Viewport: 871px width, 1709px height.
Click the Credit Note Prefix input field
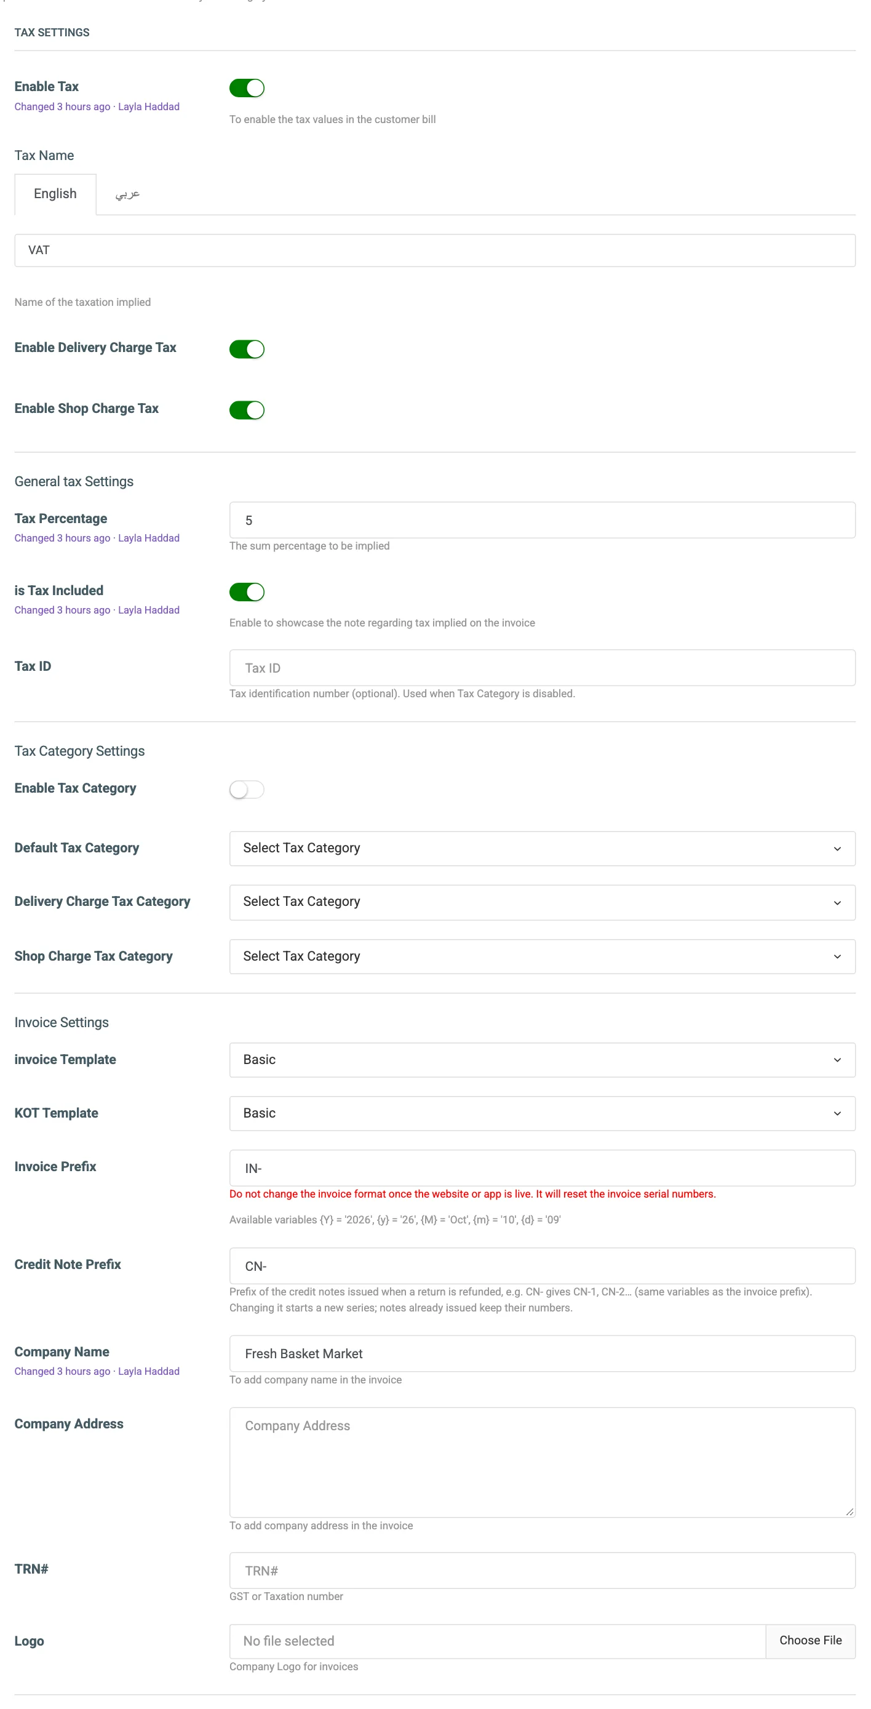click(x=542, y=1266)
